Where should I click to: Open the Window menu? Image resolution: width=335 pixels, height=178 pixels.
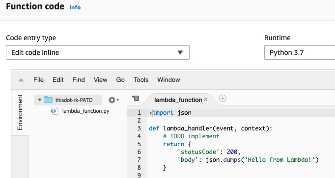pos(168,80)
